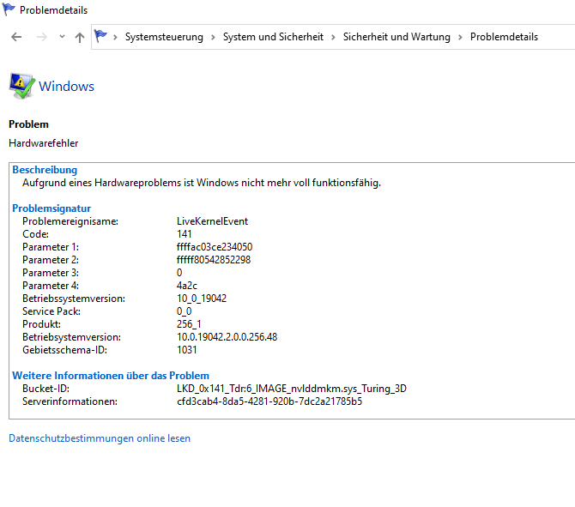Click the flag icon in address bar

coord(100,36)
